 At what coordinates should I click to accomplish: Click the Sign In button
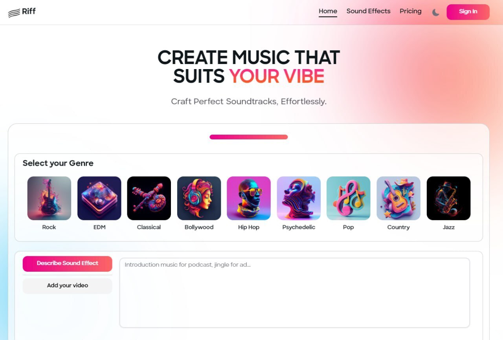point(468,12)
